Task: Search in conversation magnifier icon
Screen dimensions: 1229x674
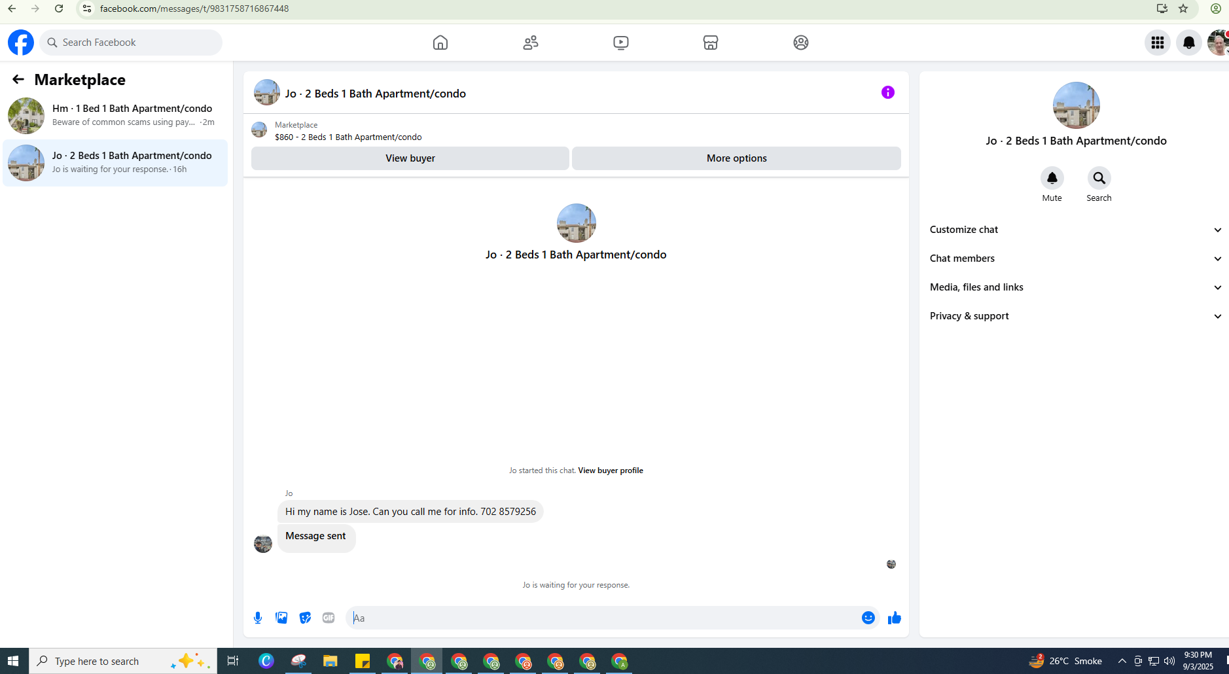Action: (x=1099, y=178)
